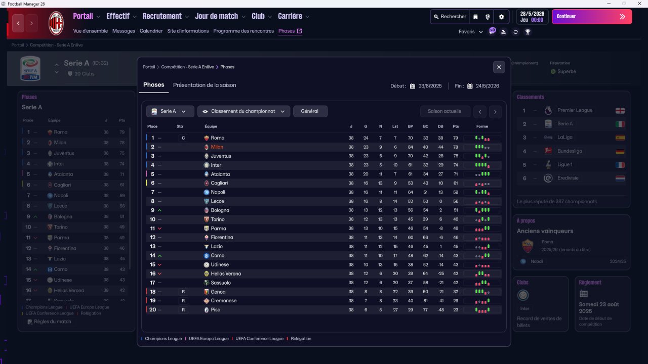Open the Messages submenu item
Viewport: 648px width, 364px height.
click(124, 31)
